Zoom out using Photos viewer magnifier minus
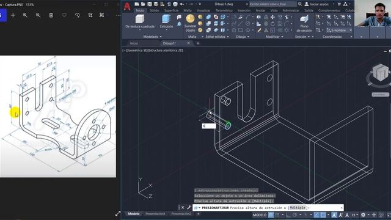Image resolution: width=391 pixels, height=220 pixels. pyautogui.click(x=38, y=15)
